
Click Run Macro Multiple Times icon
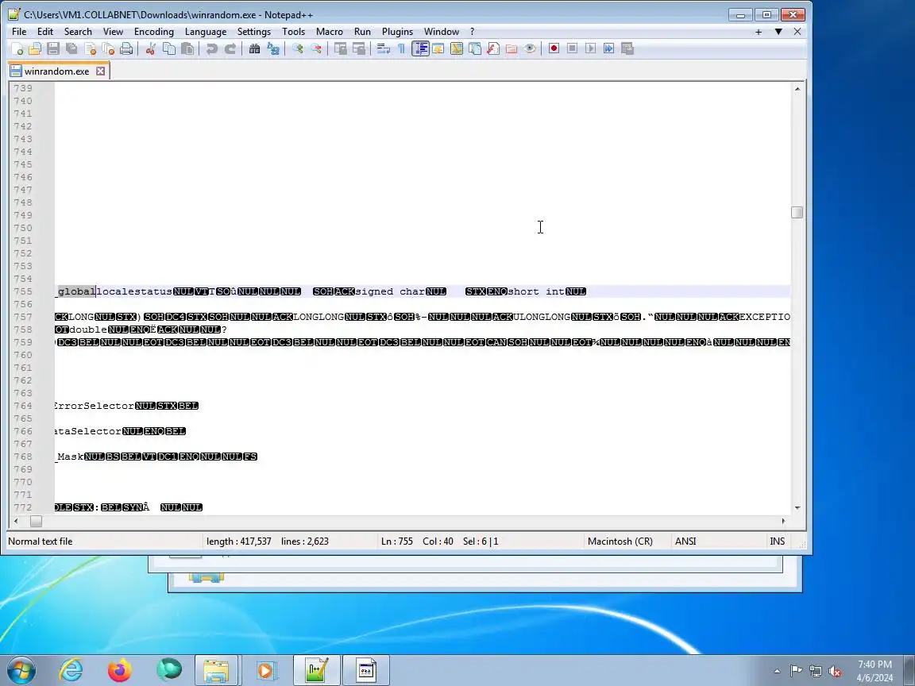point(608,48)
